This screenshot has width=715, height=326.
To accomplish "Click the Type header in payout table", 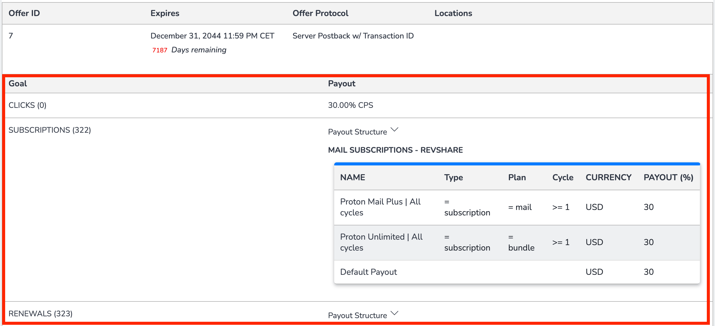I will 453,178.
